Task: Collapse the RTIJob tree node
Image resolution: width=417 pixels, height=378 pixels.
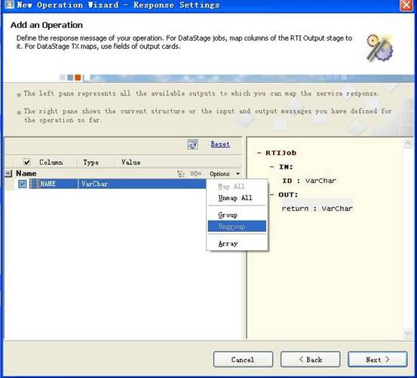Action: point(259,153)
